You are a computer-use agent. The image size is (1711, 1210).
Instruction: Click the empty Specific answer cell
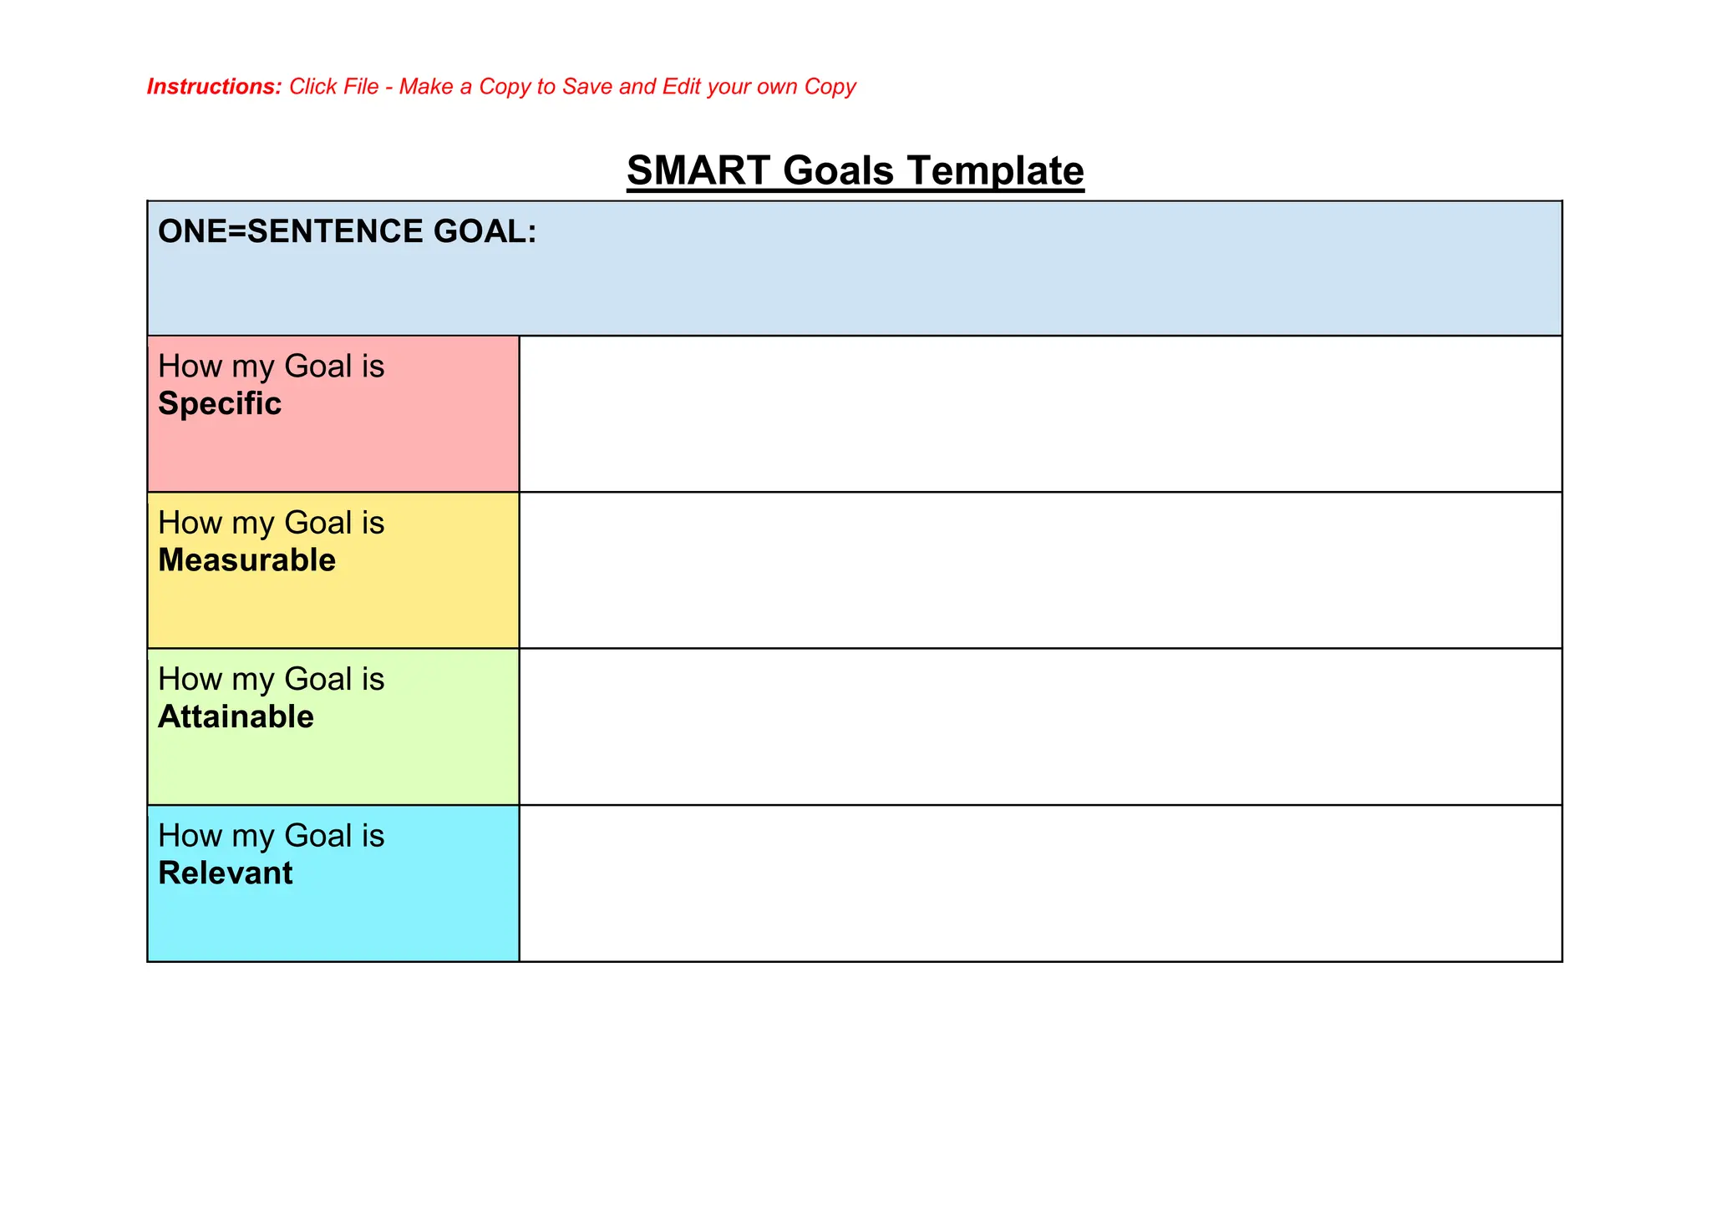click(x=1040, y=414)
